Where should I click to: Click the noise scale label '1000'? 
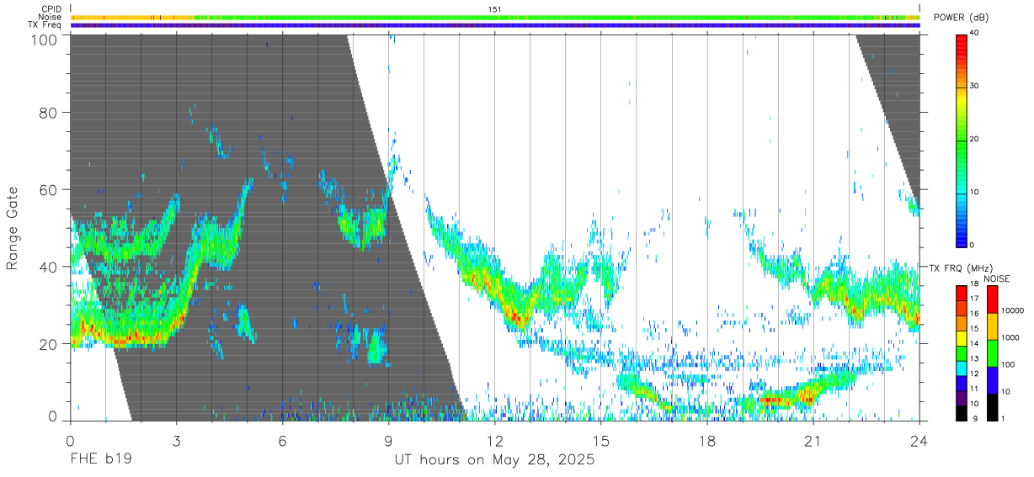click(x=1011, y=337)
